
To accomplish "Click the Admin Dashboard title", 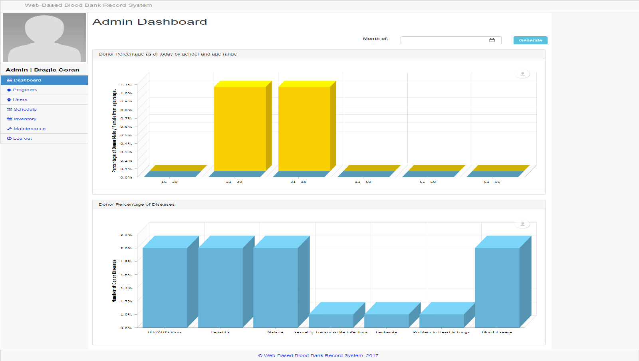I will click(150, 22).
